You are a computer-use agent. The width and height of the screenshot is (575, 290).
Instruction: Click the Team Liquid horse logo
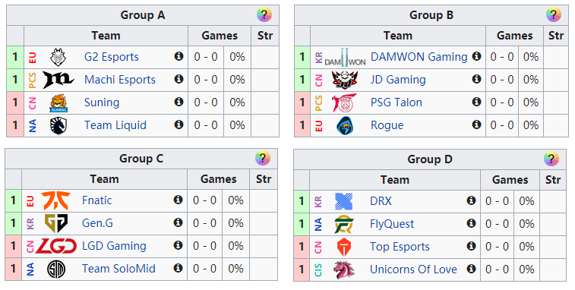point(58,125)
